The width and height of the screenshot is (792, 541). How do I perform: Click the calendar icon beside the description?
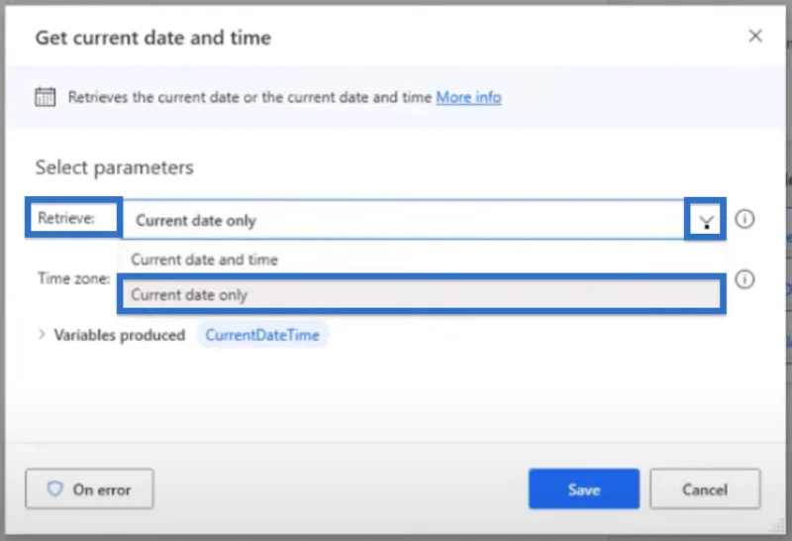pyautogui.click(x=45, y=96)
